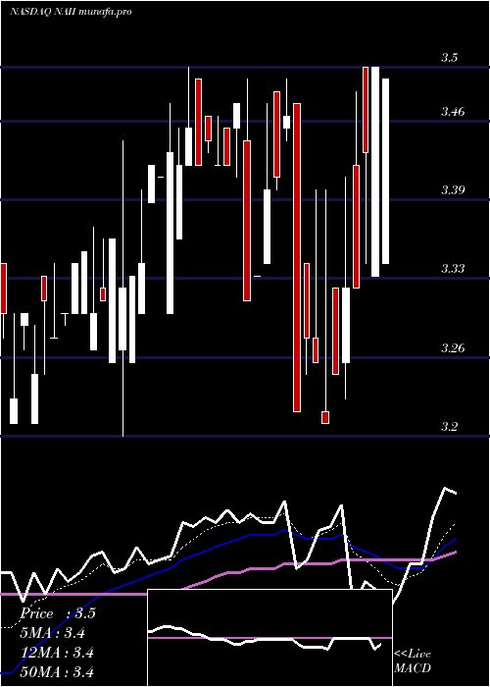Click the 3.39 price axis label

tap(453, 190)
